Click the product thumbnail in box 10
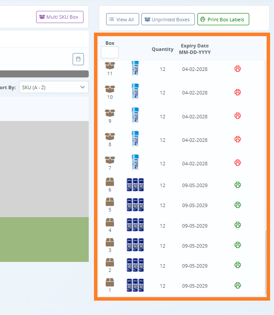The image size is (274, 315). 135,92
